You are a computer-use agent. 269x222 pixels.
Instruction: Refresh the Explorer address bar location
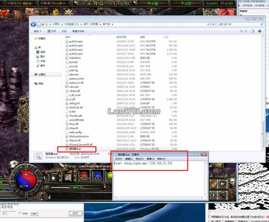coord(213,25)
